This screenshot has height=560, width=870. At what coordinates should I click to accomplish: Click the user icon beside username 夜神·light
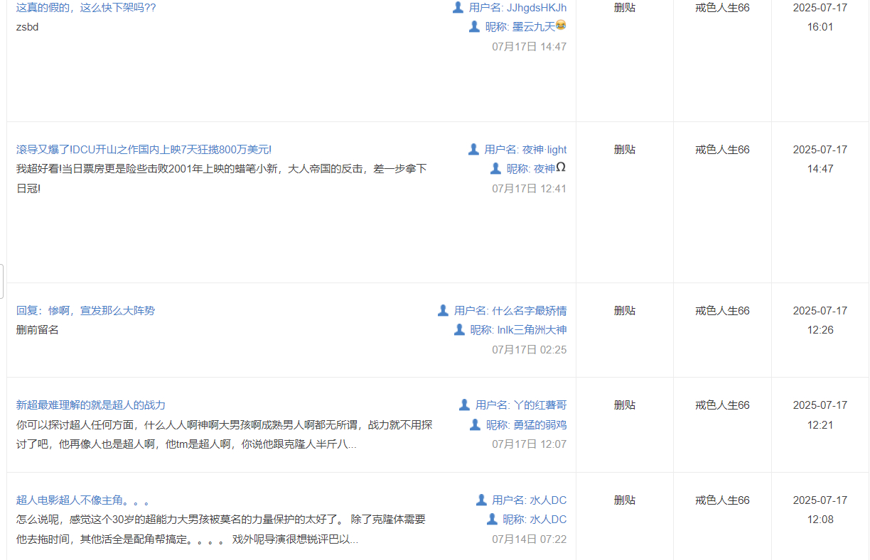pos(473,149)
